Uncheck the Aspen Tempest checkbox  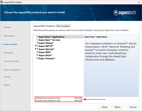pos(37,58)
